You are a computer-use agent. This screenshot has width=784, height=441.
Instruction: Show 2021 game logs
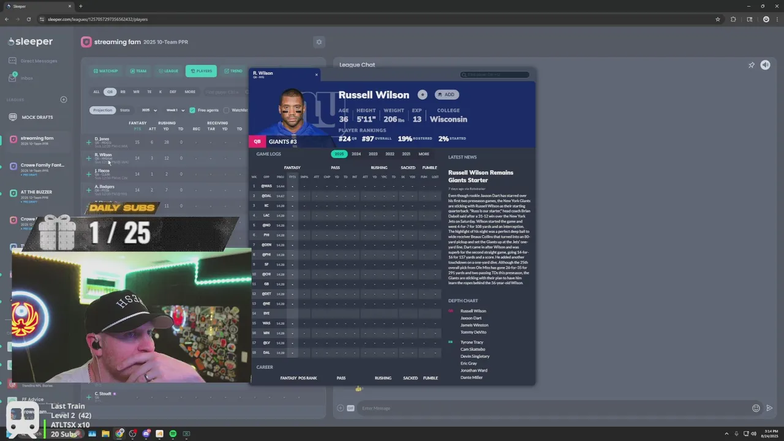click(x=406, y=154)
